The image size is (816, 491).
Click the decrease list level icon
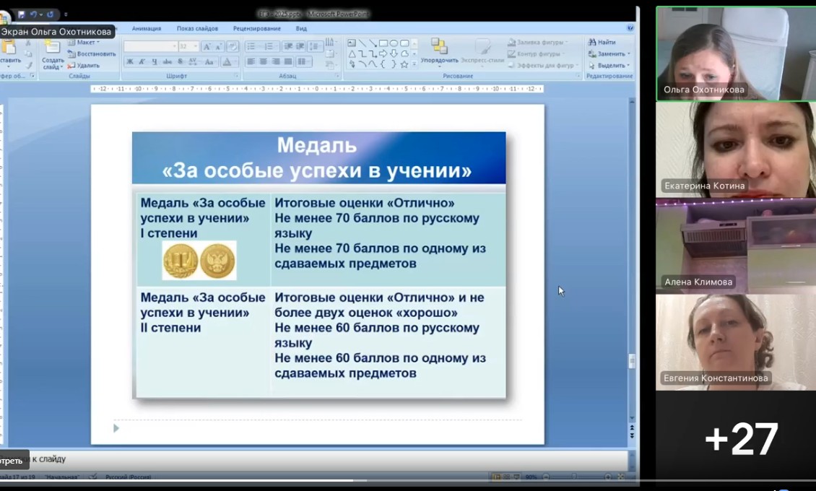coord(288,47)
